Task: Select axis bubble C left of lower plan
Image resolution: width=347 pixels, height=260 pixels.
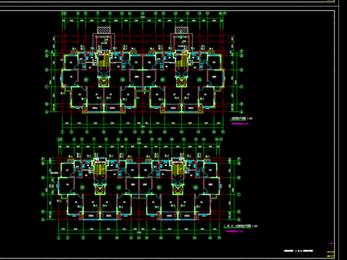Action: [x=43, y=194]
